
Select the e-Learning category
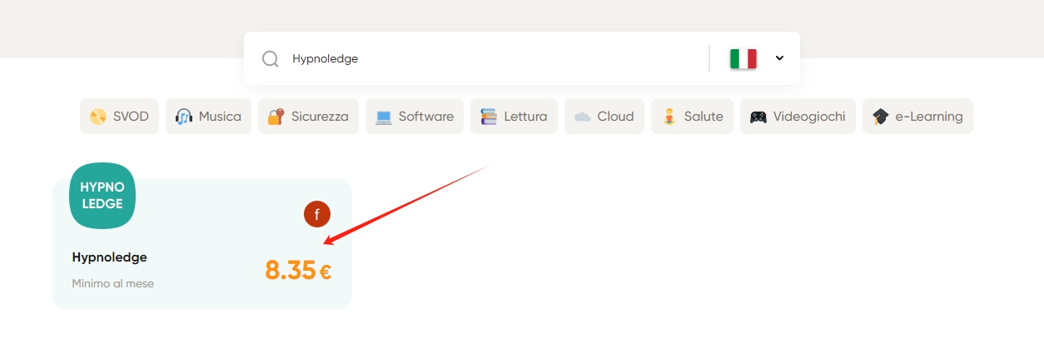(x=917, y=117)
